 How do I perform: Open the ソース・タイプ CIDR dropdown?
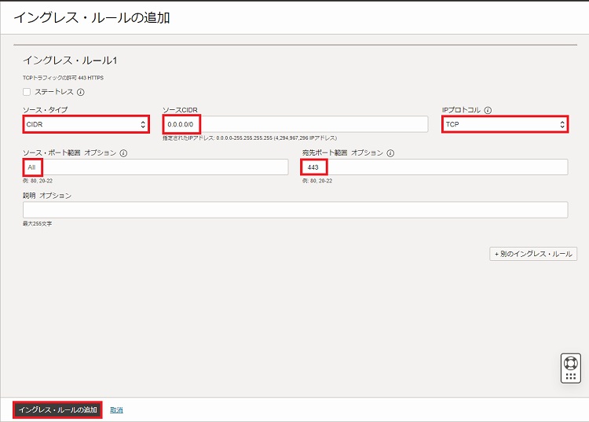(86, 124)
